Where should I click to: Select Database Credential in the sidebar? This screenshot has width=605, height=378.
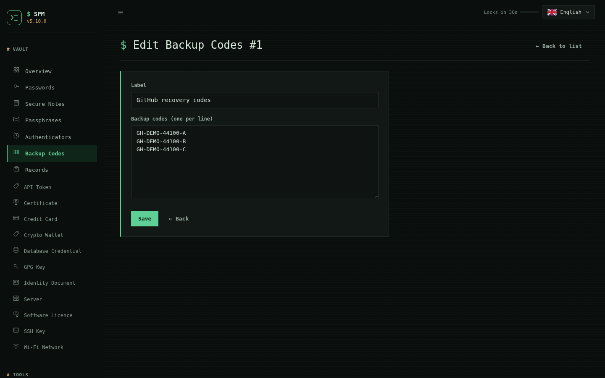52,251
